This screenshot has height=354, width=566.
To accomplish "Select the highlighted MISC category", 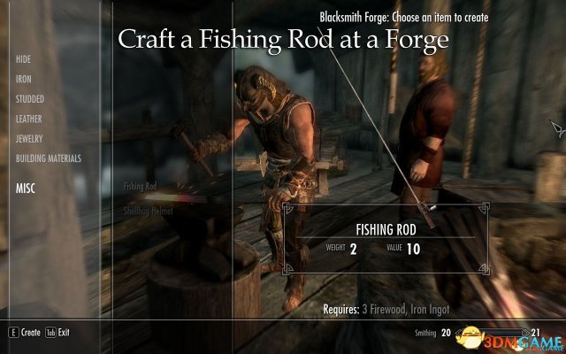I will click(x=26, y=189).
